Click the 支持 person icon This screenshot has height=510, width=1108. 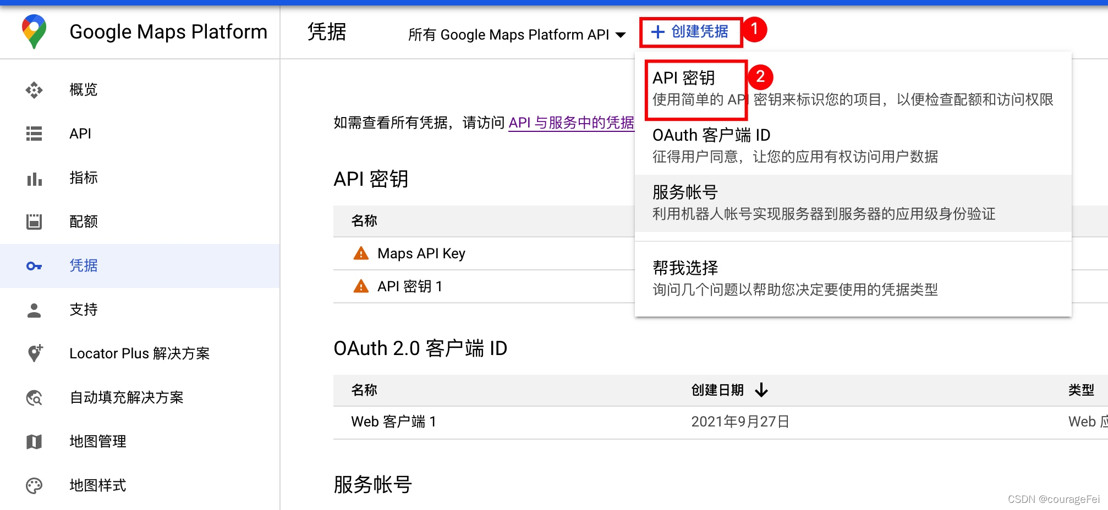(x=34, y=310)
